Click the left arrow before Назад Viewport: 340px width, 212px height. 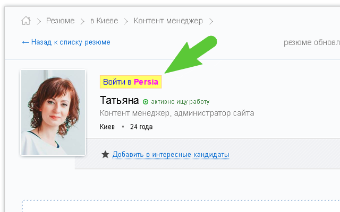[x=25, y=42]
